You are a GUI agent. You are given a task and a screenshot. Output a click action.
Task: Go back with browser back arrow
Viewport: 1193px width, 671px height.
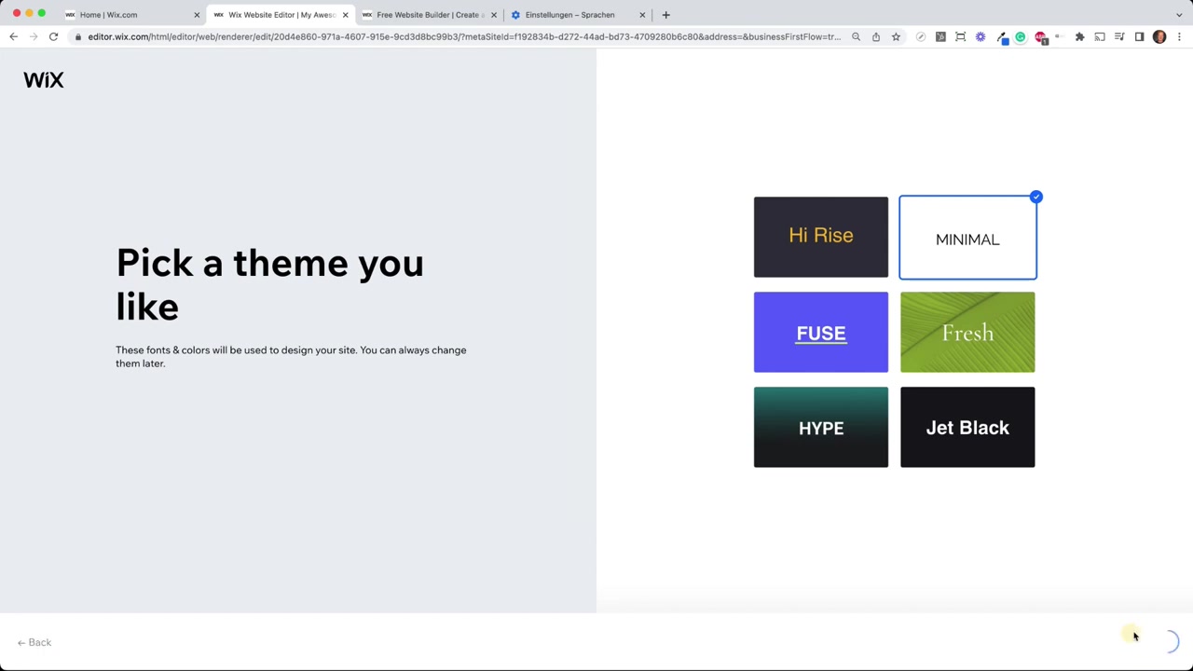(x=13, y=36)
